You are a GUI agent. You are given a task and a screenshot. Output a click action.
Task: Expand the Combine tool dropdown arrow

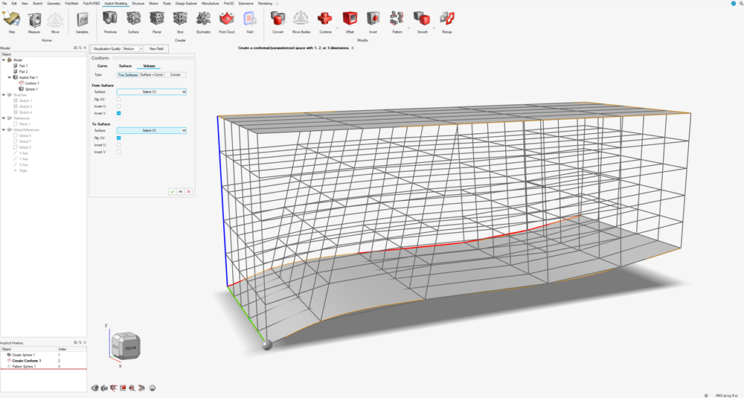(336, 28)
